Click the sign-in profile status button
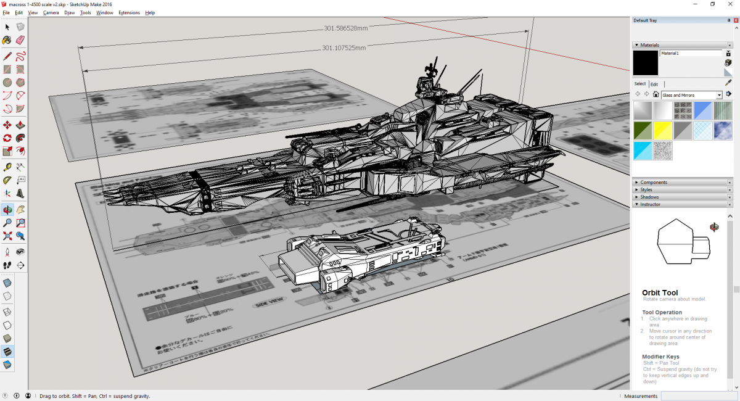740x401 pixels. pyautogui.click(x=27, y=395)
